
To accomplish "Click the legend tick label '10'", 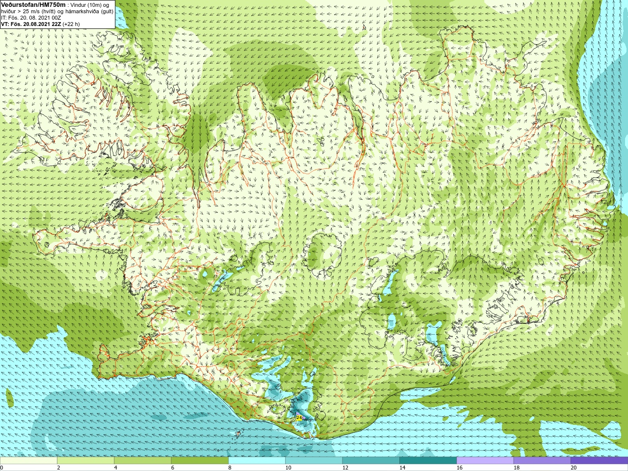I will 288,468.
